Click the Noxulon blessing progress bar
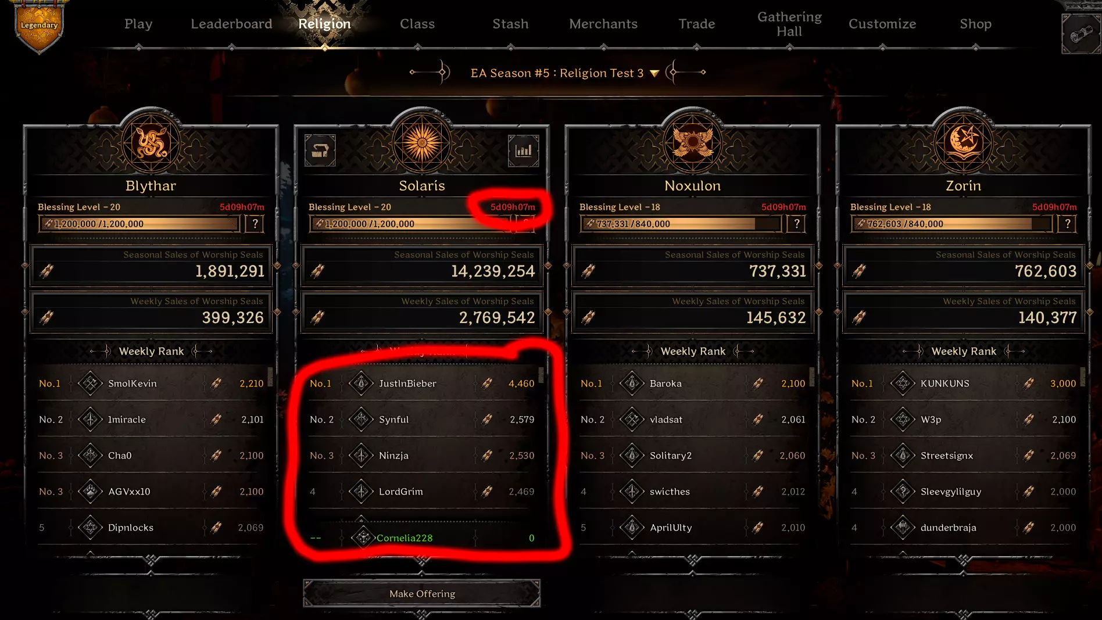 pyautogui.click(x=680, y=224)
